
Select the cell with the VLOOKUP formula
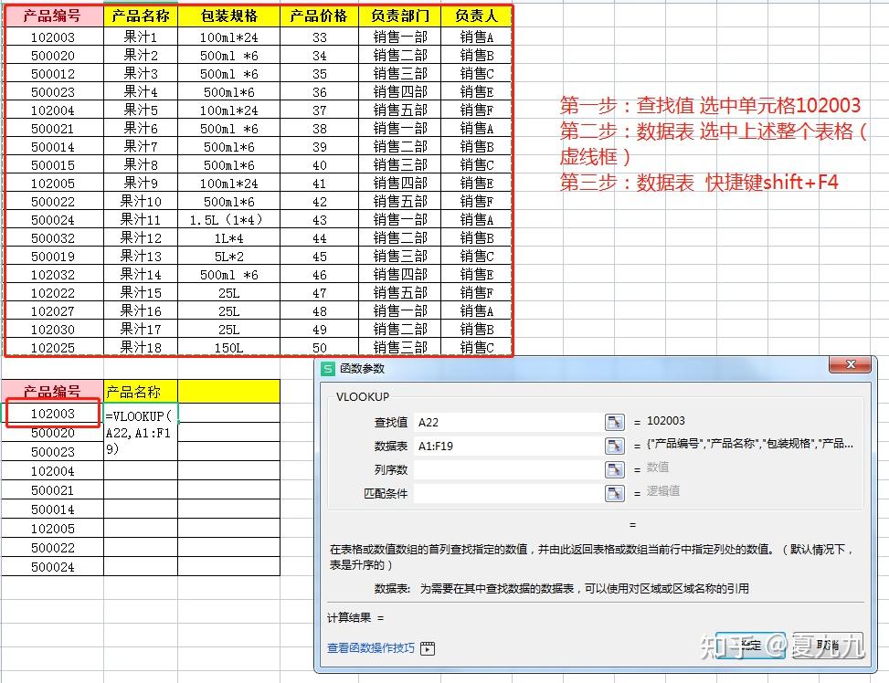141,432
